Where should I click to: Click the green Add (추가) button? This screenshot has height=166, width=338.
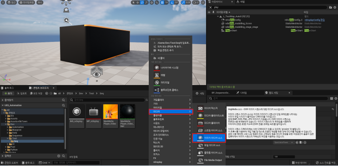click(8, 93)
